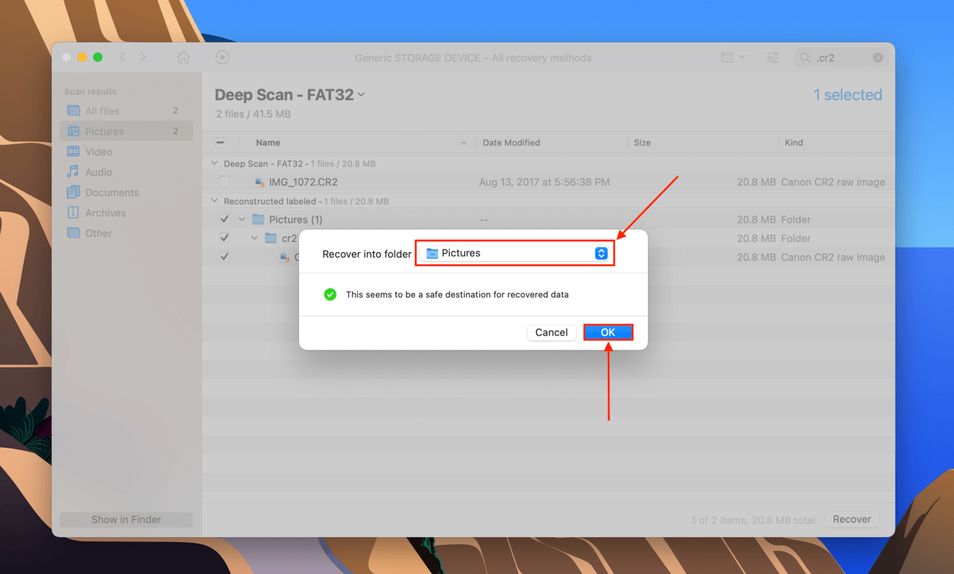This screenshot has width=954, height=574.
Task: Click the Aug 13, 2017 date cell
Action: click(544, 182)
